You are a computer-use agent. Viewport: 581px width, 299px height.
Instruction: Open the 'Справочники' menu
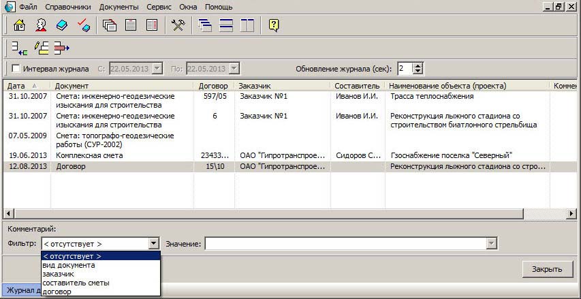coord(69,7)
